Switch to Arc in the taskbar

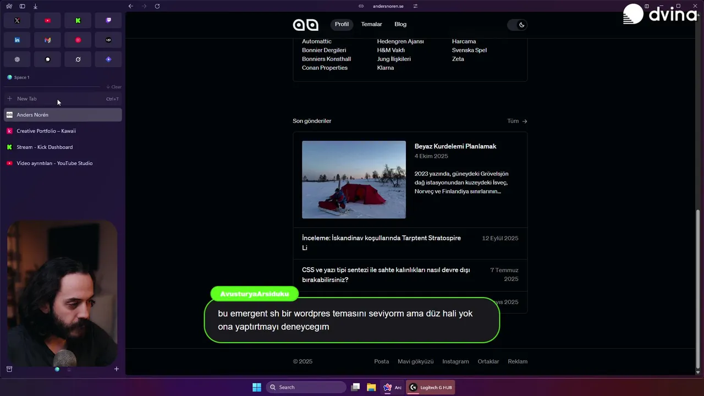tap(393, 387)
